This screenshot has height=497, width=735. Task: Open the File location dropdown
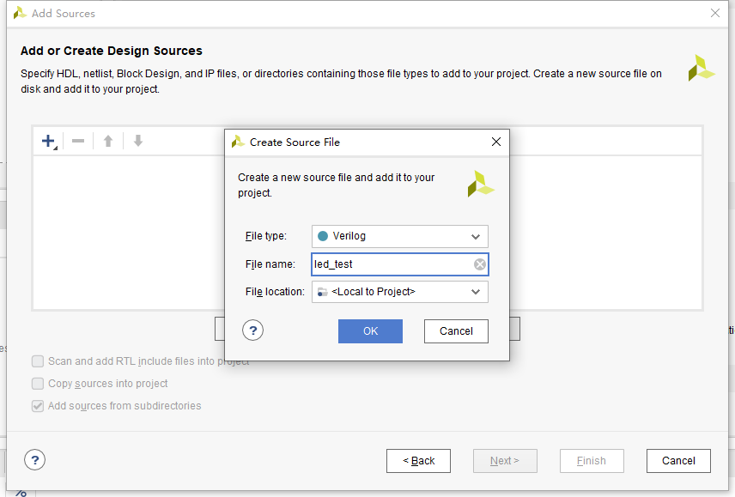pyautogui.click(x=400, y=292)
